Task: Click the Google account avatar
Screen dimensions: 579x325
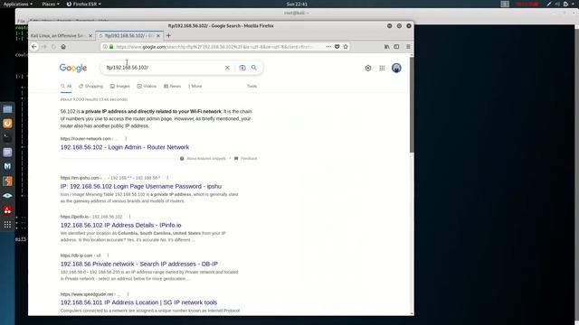Action: [x=396, y=69]
